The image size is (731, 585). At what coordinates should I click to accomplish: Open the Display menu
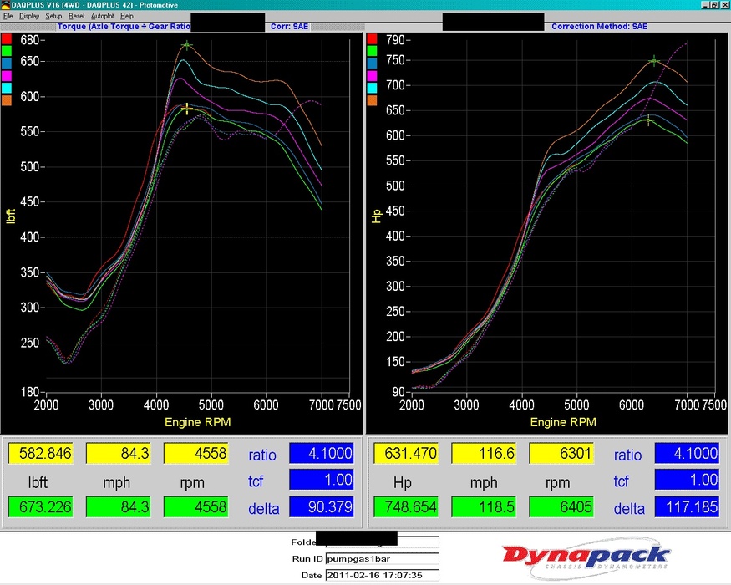[29, 16]
